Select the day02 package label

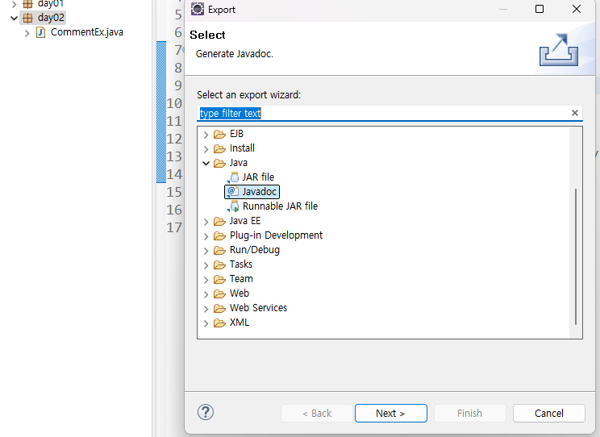(x=51, y=18)
